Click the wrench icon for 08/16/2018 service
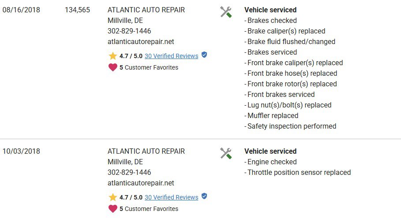401x218 pixels. click(226, 12)
